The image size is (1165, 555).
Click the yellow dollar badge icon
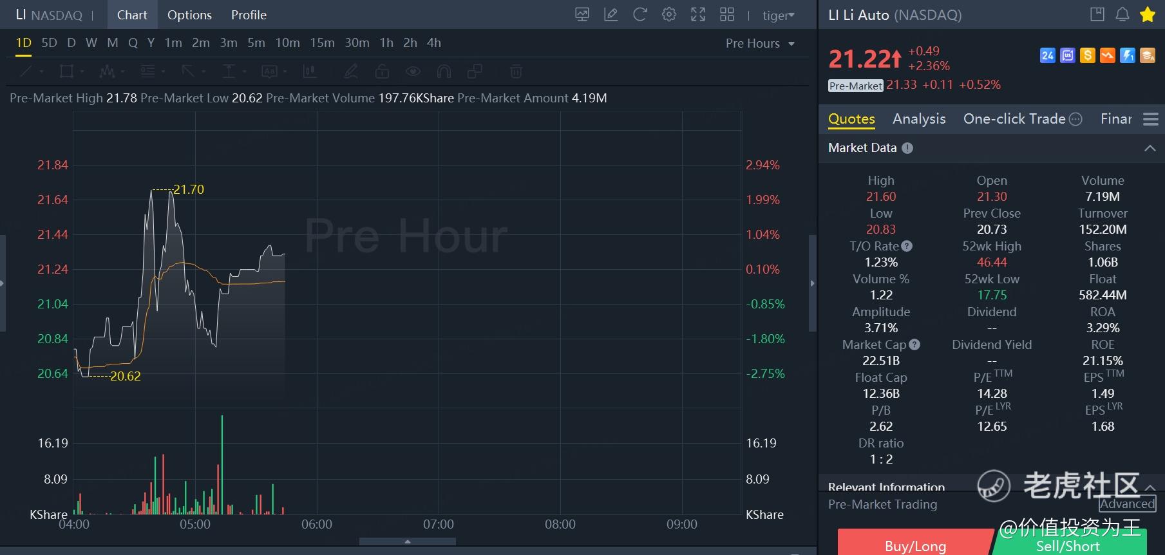tap(1088, 55)
